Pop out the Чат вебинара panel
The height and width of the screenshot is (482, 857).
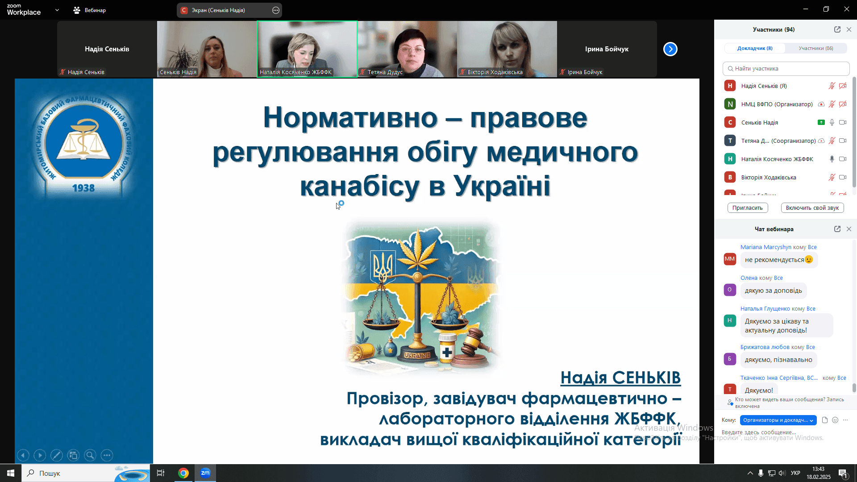[837, 229]
